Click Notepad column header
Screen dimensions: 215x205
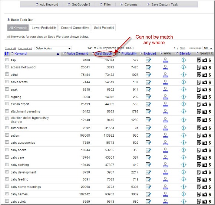tap(150, 53)
